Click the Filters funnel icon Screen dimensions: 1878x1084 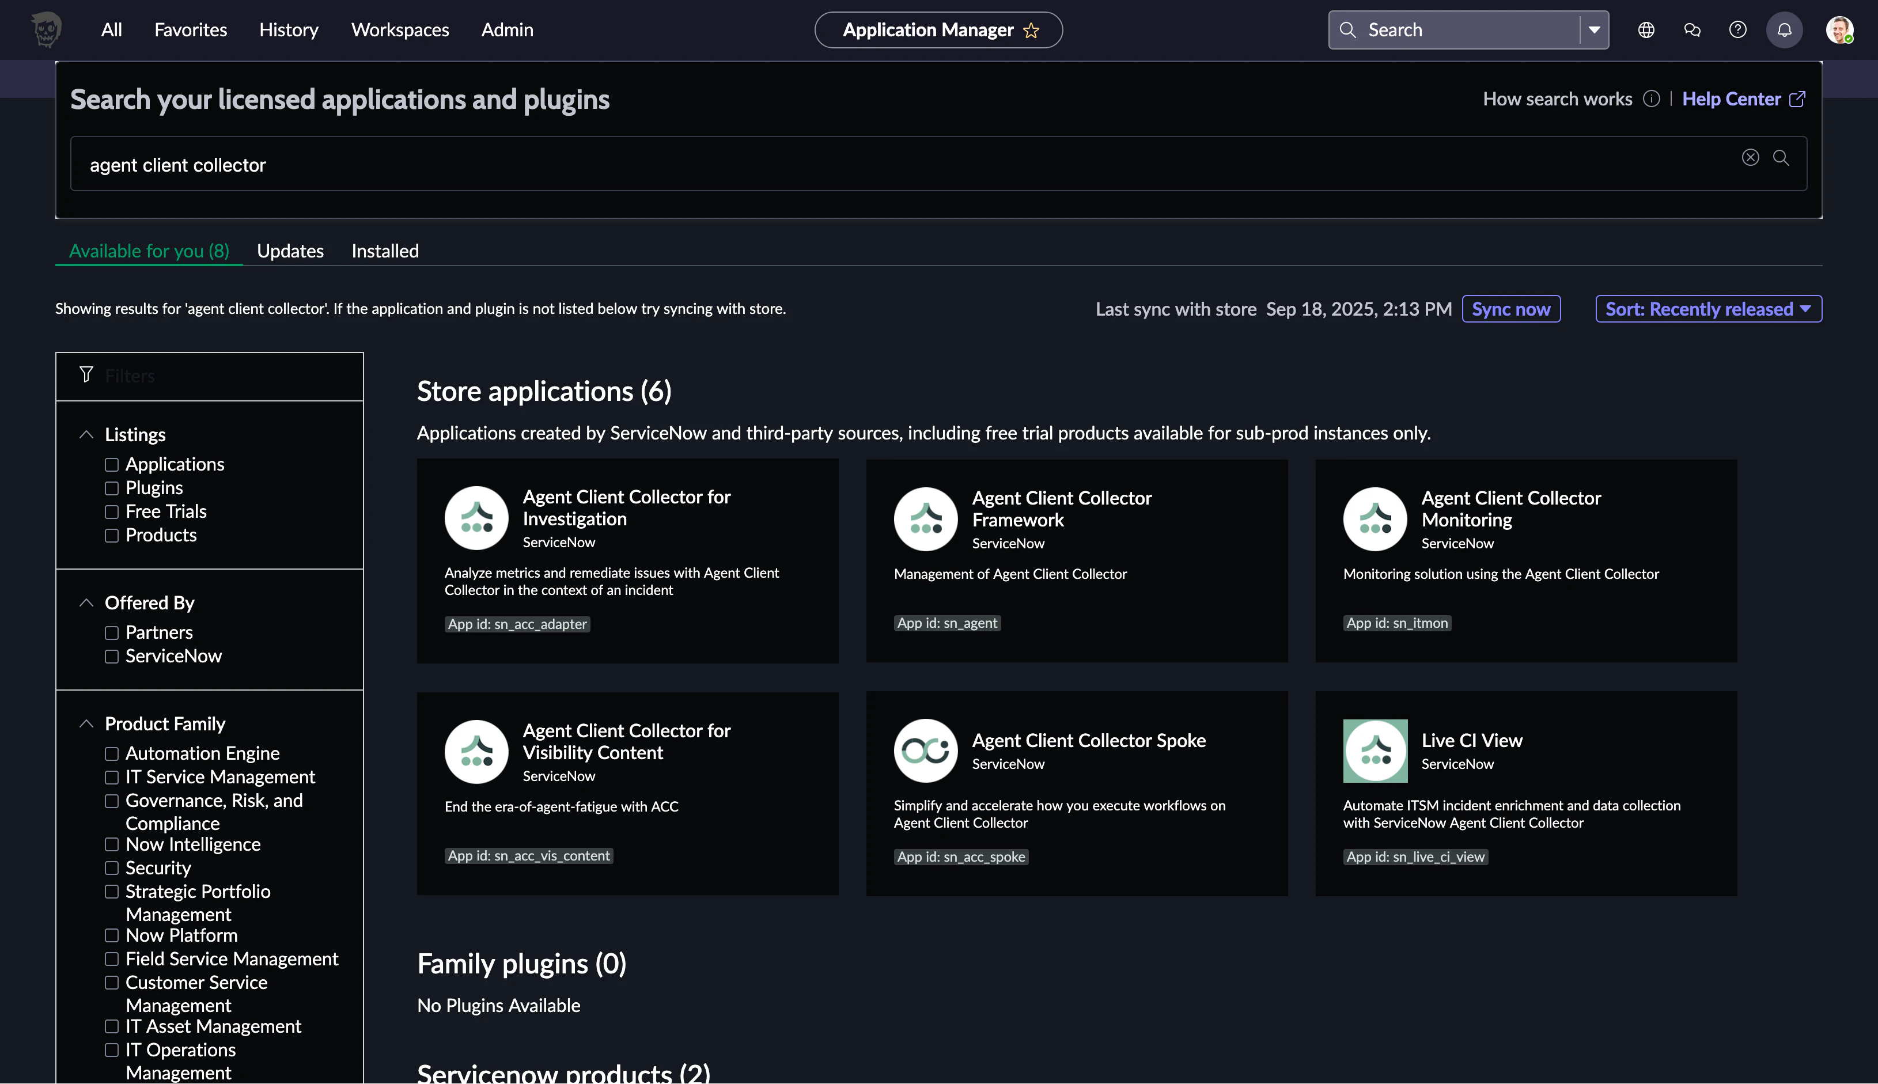pyautogui.click(x=86, y=374)
